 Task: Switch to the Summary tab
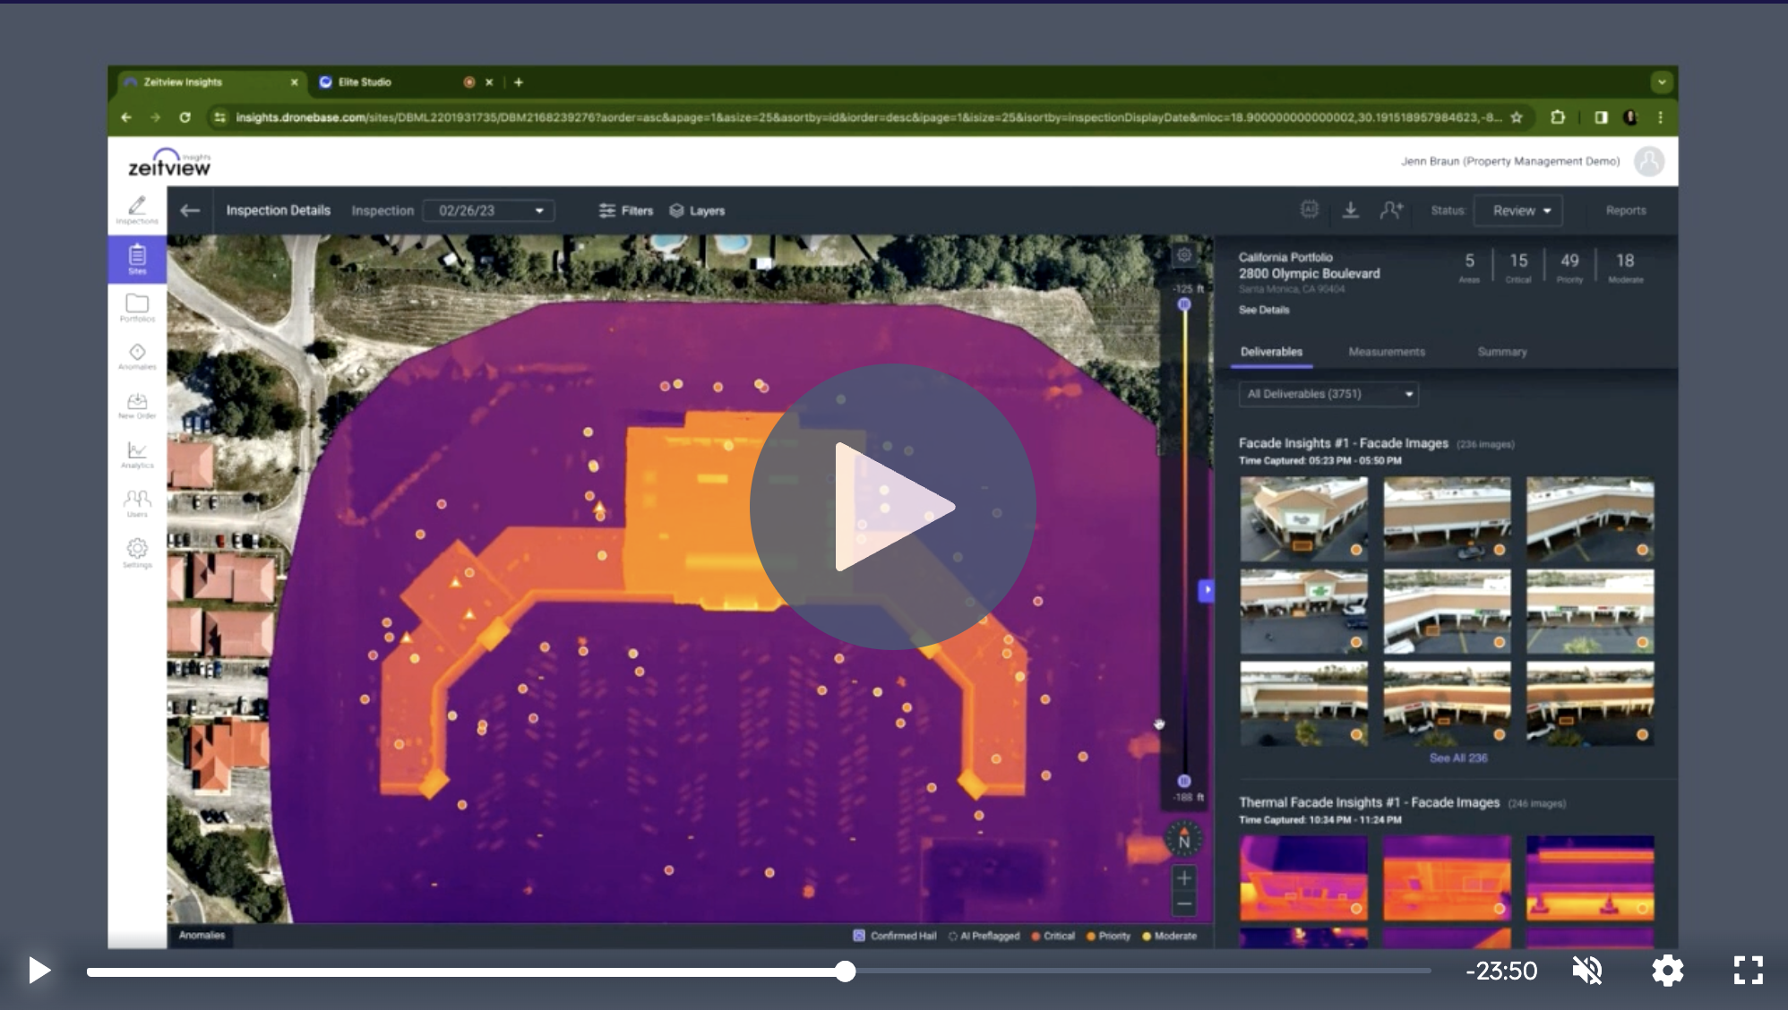1501,352
